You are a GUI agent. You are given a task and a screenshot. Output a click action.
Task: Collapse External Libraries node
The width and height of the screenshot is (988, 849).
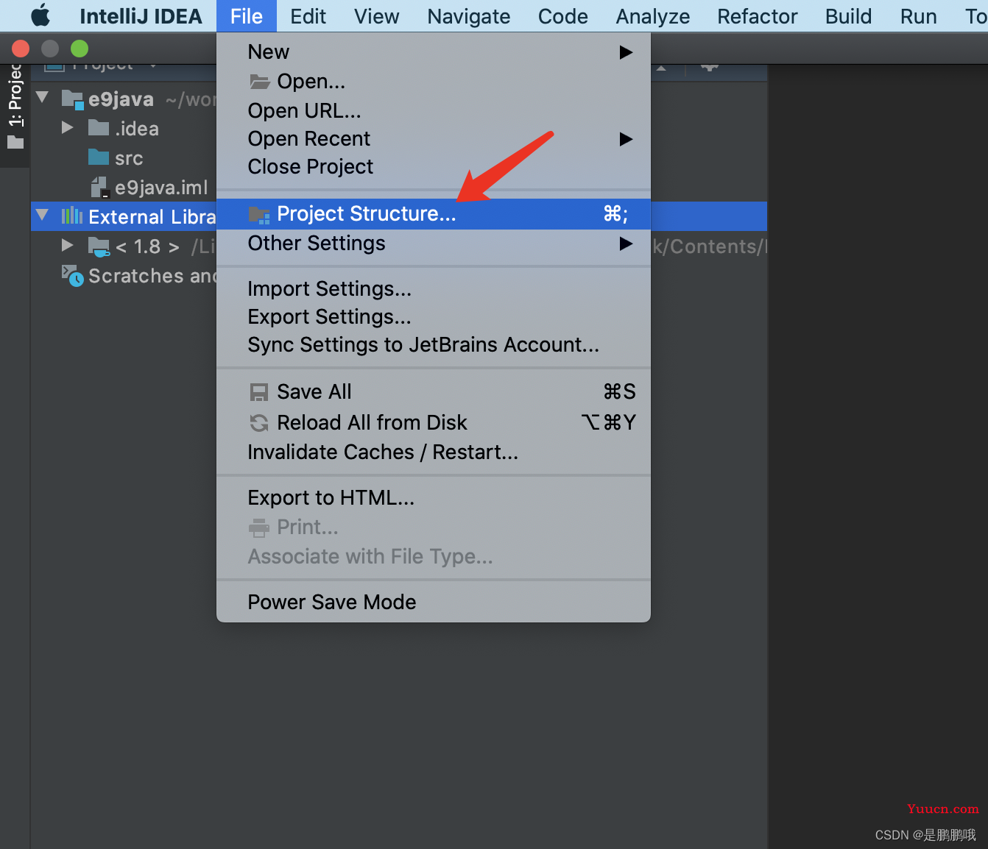pos(43,215)
